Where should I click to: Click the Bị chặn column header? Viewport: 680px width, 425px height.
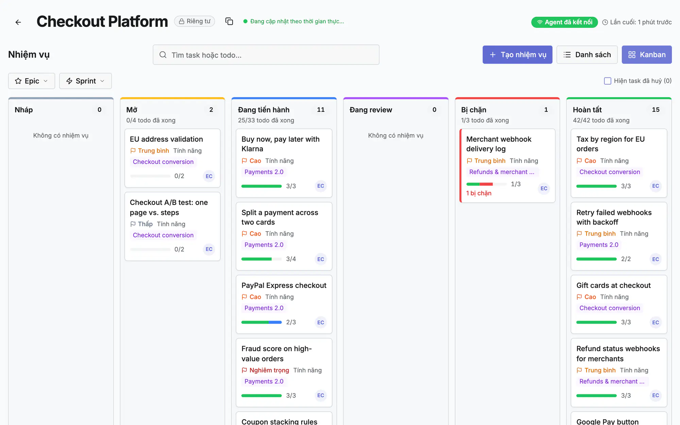tap(474, 110)
